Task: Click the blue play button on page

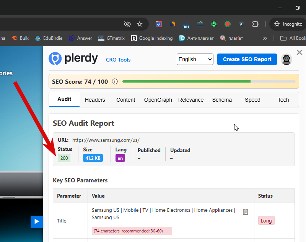Action: tap(36, 222)
